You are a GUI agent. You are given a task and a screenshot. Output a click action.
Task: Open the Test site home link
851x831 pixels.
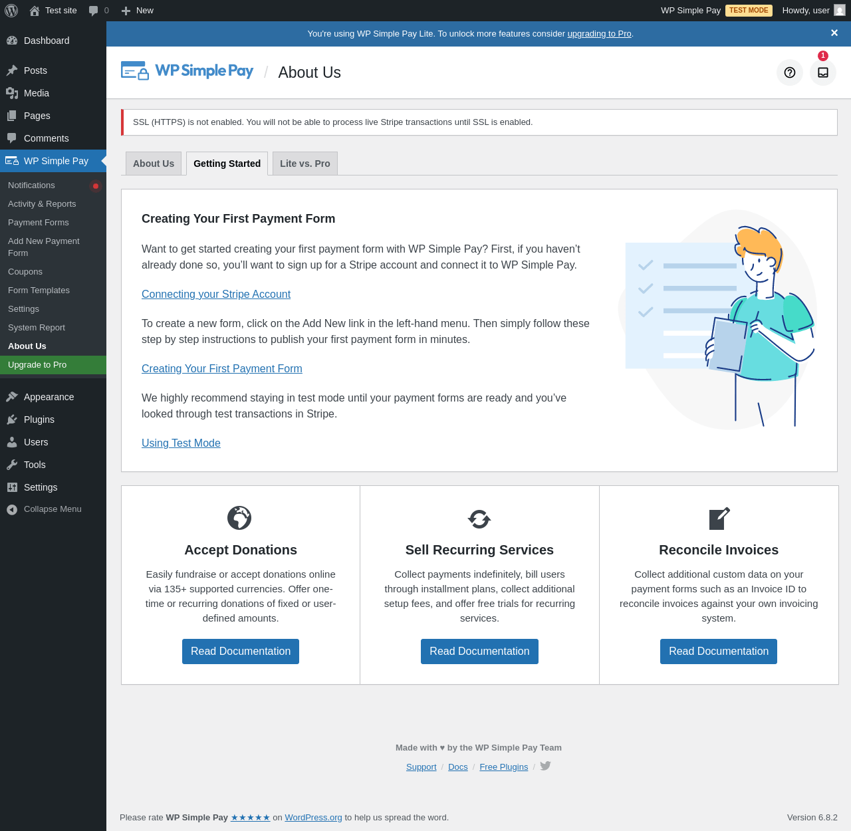click(53, 11)
